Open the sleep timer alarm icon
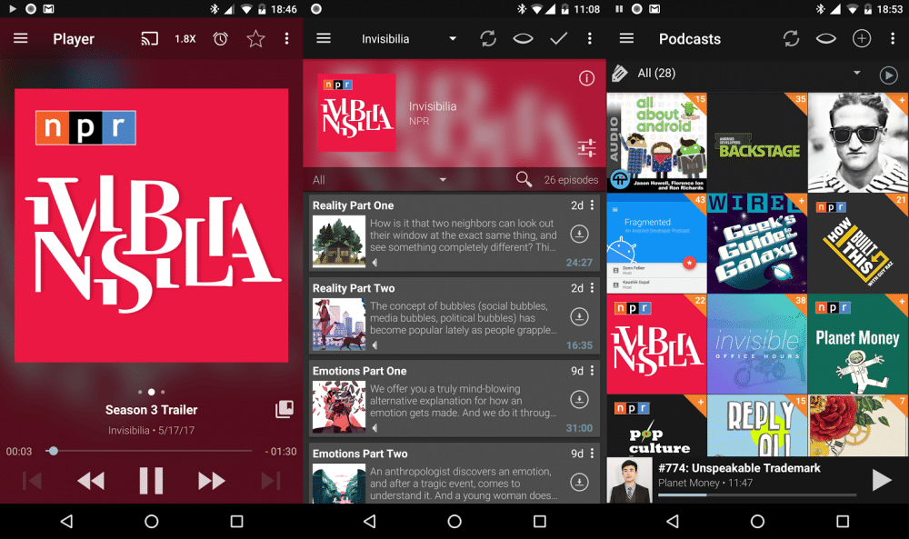 [x=221, y=39]
